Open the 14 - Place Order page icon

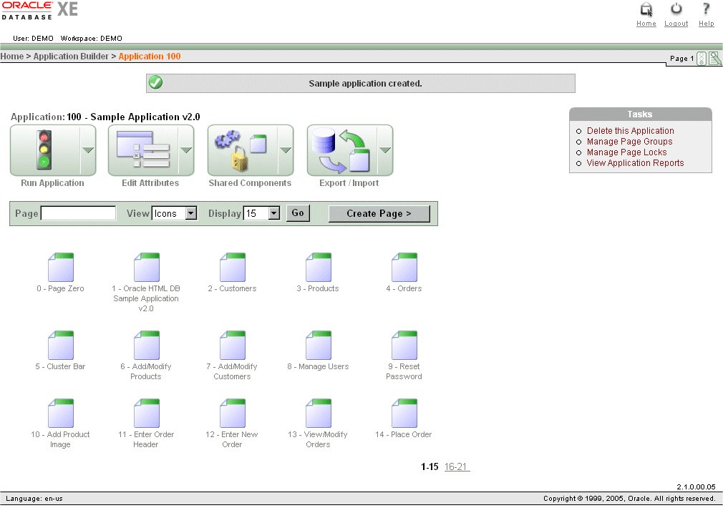pyautogui.click(x=404, y=413)
